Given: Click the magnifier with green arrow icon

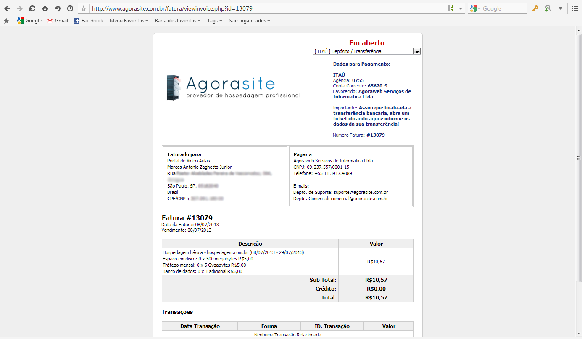Looking at the screenshot, I should pyautogui.click(x=548, y=8).
